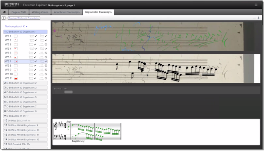Select the WZ 7 zone thumbnail
This screenshot has height=151, width=264.
tap(16, 61)
